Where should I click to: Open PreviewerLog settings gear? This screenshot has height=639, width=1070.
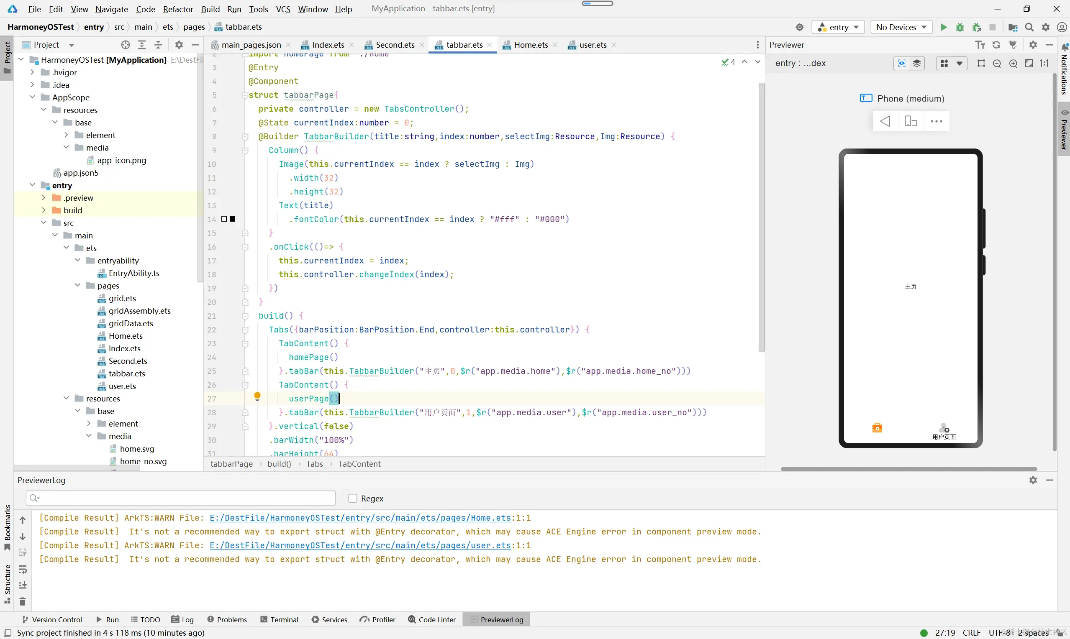(1033, 480)
